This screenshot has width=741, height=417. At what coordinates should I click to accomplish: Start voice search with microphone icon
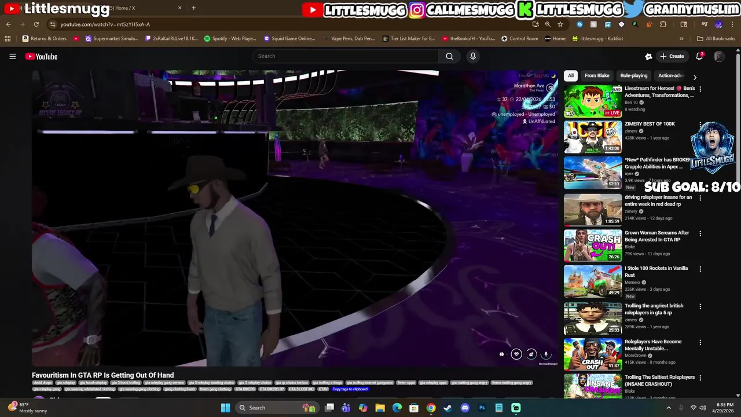[473, 56]
